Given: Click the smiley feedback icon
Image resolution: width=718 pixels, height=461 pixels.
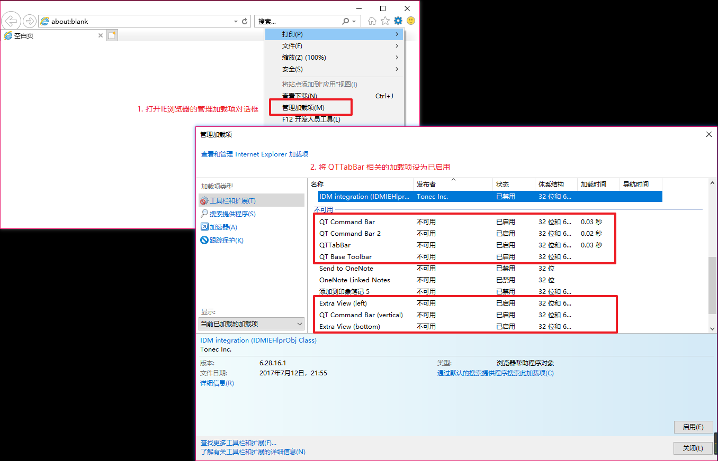Looking at the screenshot, I should coord(411,21).
